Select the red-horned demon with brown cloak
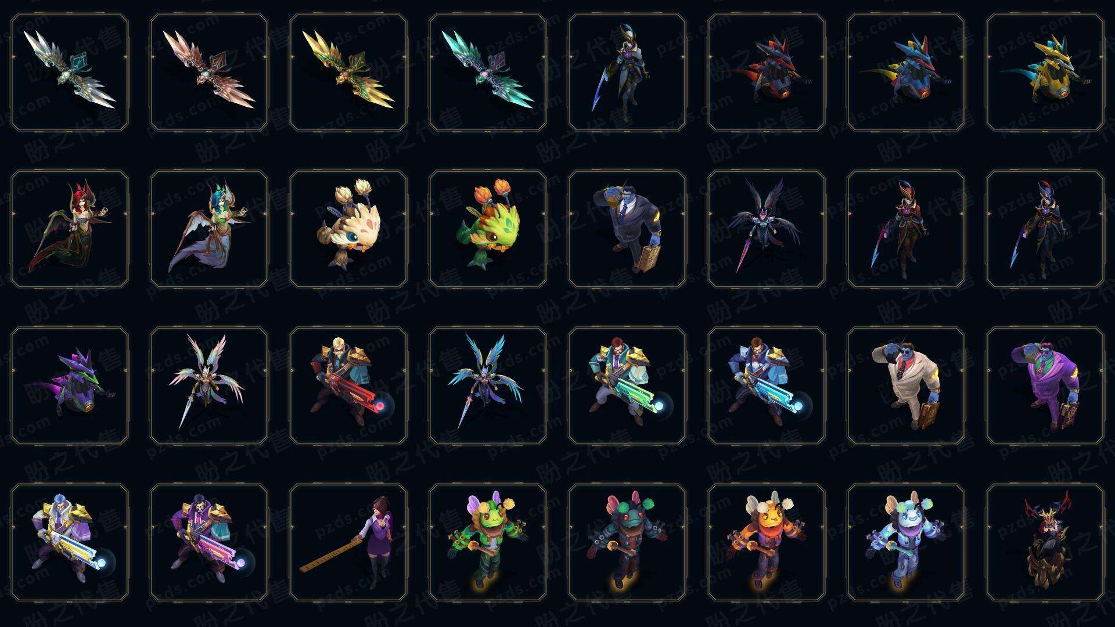 (1045, 542)
